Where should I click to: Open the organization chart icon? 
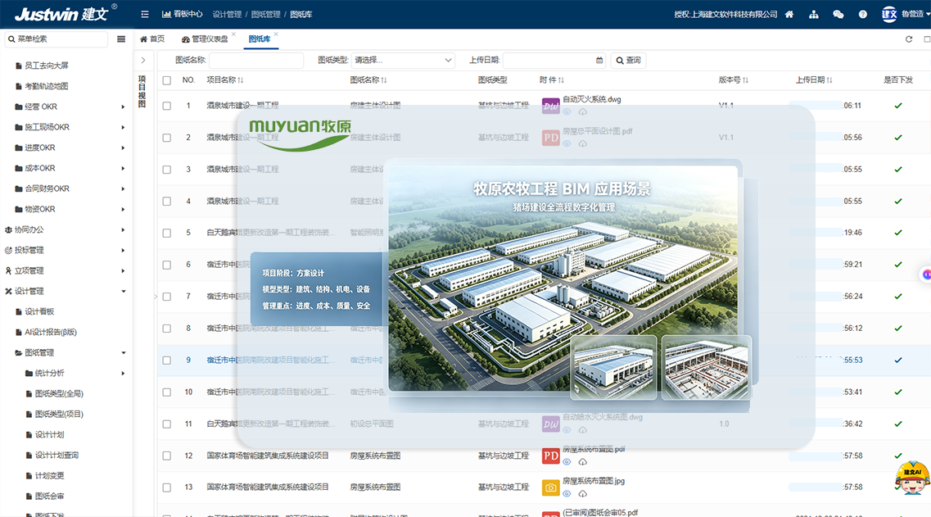[813, 14]
